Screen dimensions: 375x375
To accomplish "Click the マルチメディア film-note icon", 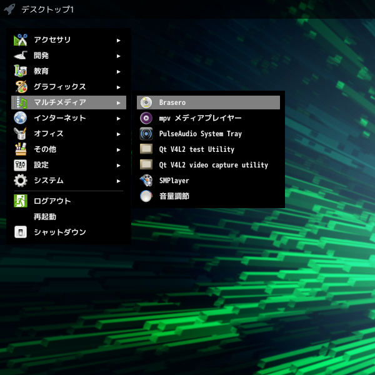I will (21, 102).
